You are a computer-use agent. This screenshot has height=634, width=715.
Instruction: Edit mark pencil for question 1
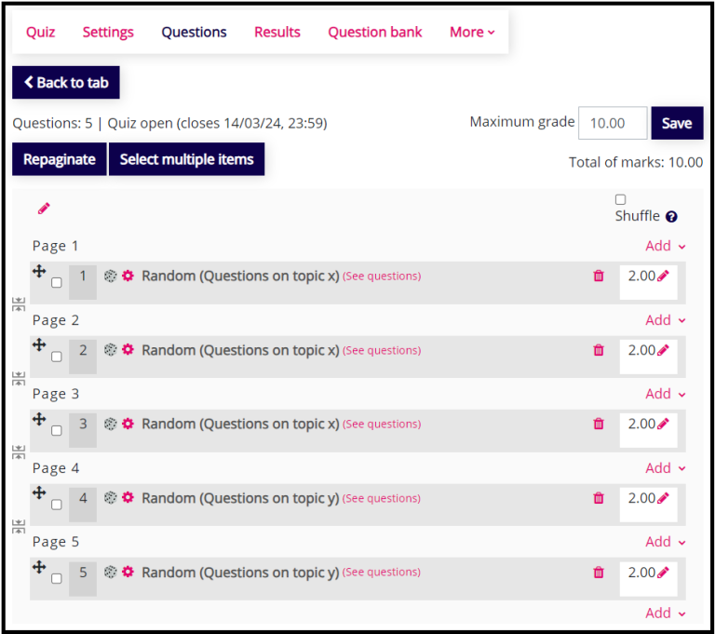663,276
